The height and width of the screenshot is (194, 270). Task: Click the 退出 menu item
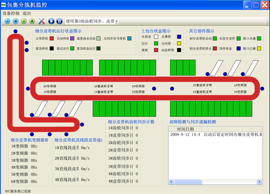coord(27,13)
